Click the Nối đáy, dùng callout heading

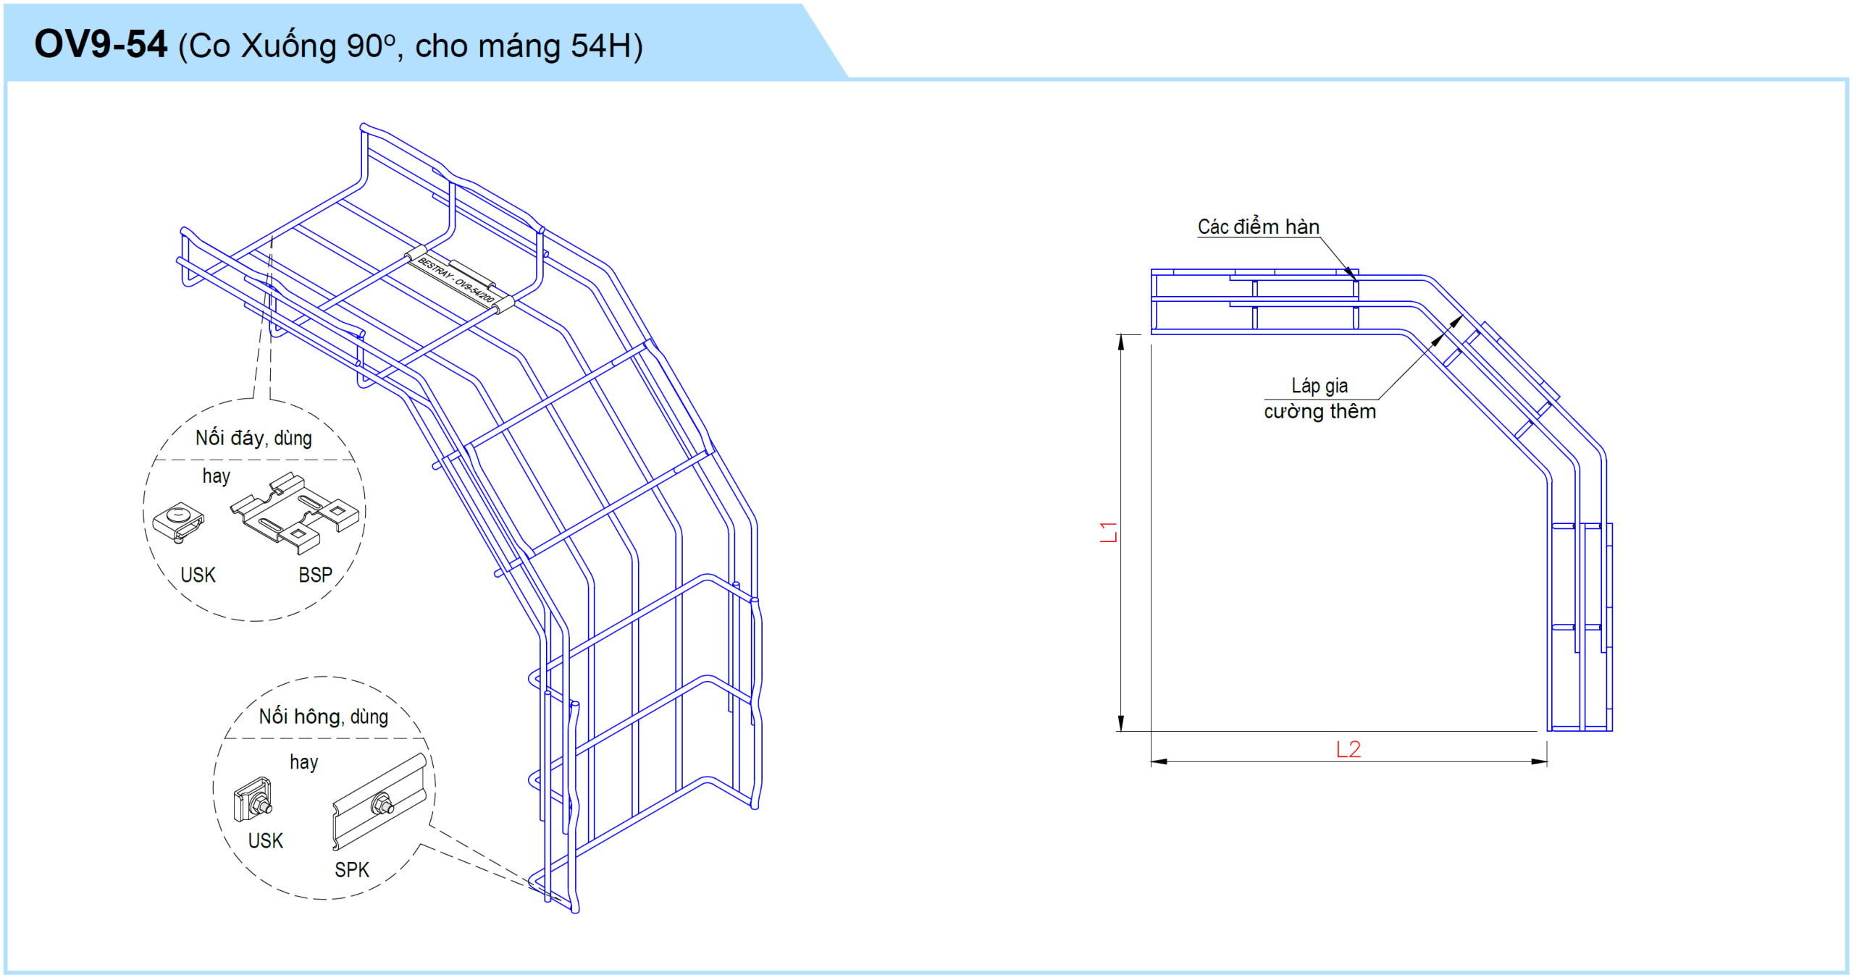point(253,438)
